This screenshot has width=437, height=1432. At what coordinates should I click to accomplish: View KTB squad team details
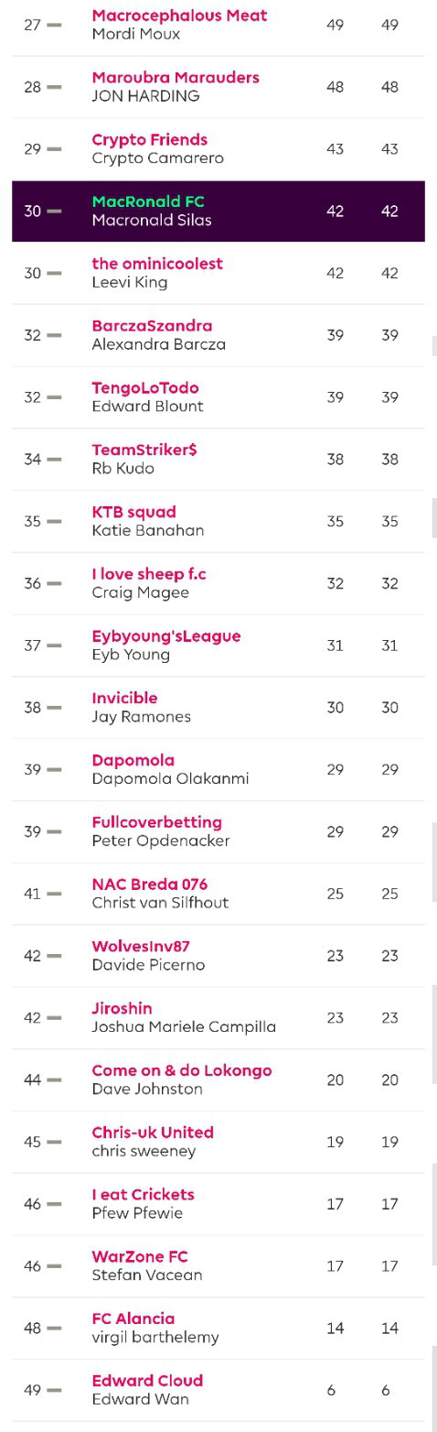click(134, 512)
